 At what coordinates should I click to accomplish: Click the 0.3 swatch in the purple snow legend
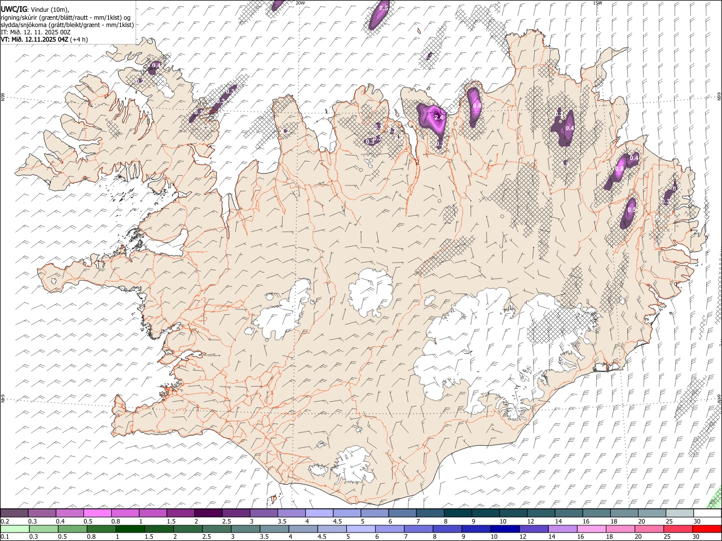(x=42, y=513)
